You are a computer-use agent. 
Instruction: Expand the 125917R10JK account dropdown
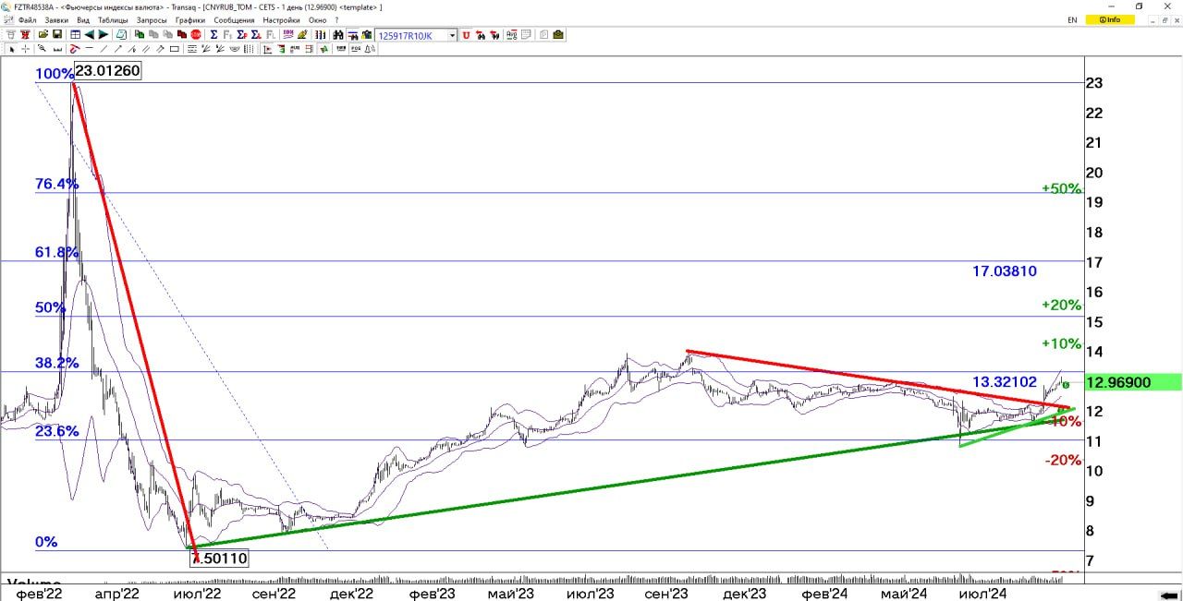[x=452, y=35]
